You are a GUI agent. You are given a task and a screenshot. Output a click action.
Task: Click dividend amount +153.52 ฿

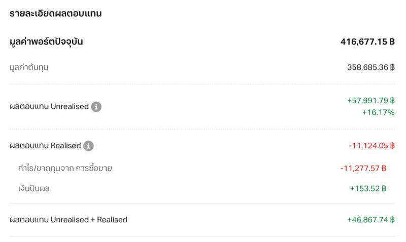368,188
